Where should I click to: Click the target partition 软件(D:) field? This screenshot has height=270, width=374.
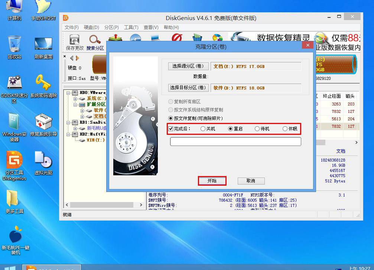[256, 88]
